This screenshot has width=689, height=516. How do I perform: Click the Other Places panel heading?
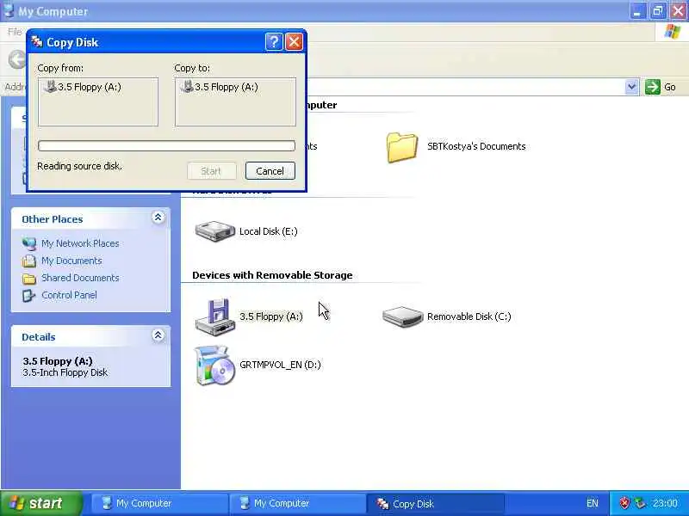[x=53, y=219]
